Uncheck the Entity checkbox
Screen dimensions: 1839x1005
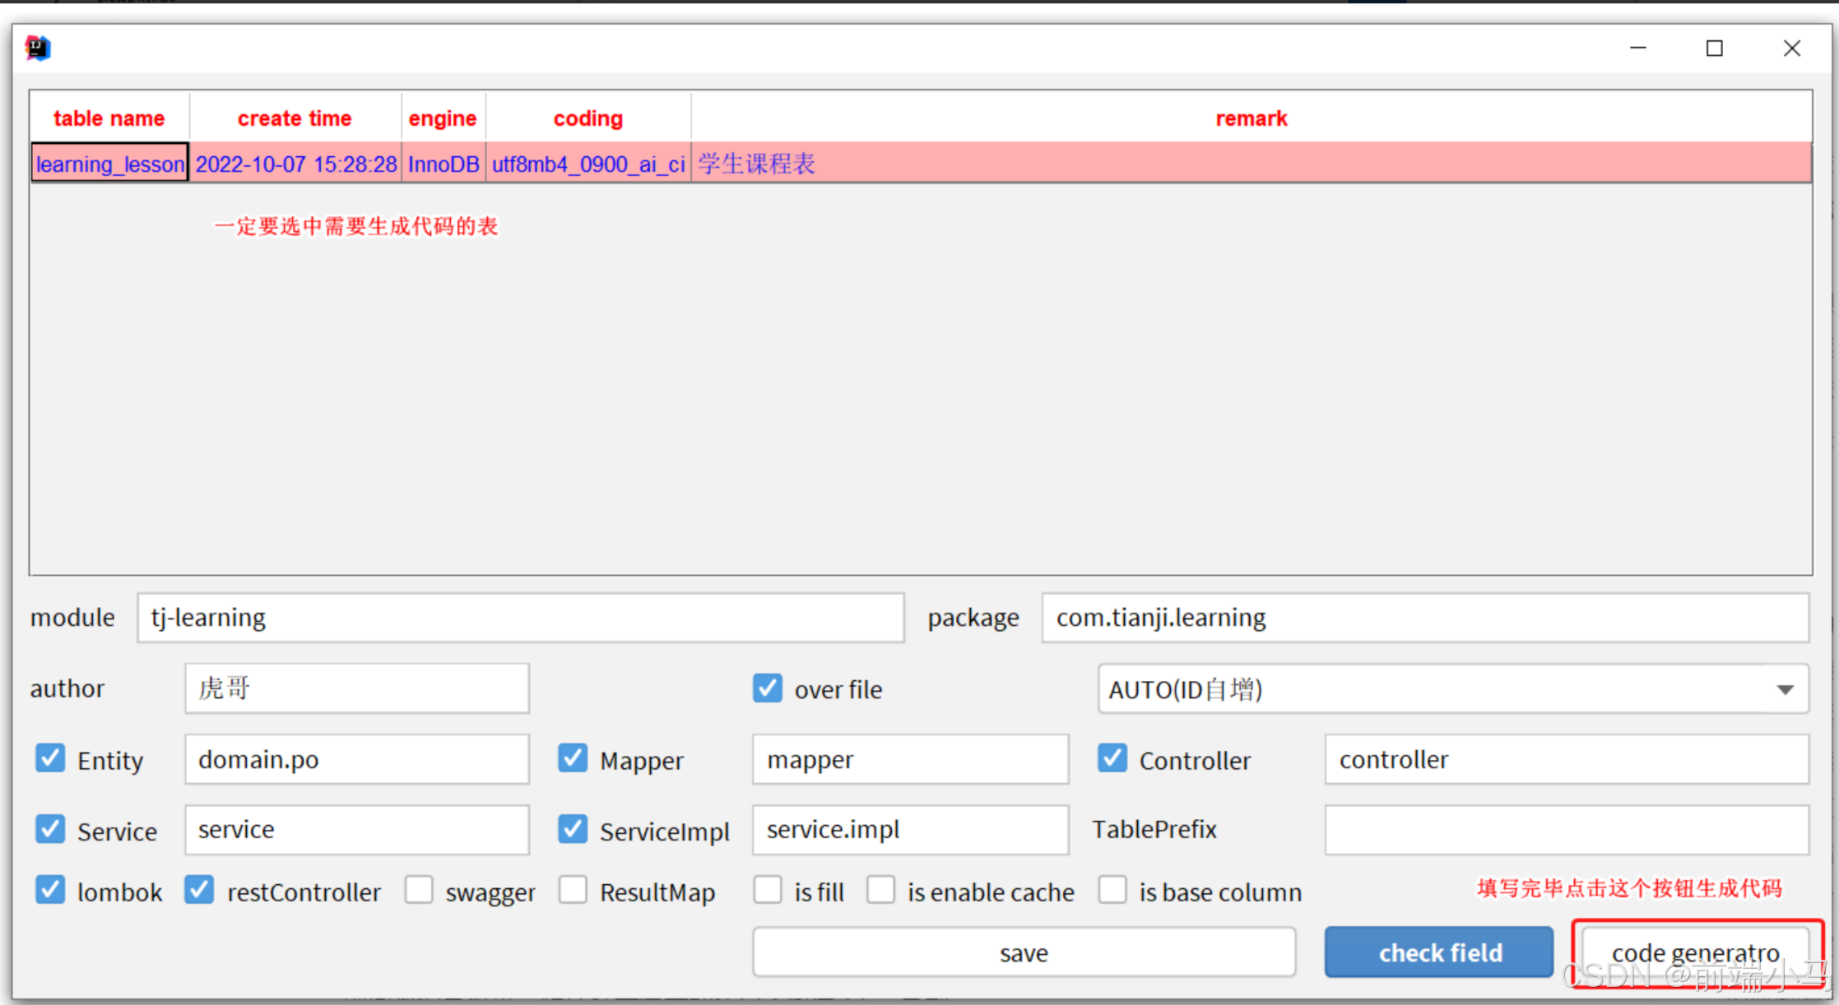(50, 758)
